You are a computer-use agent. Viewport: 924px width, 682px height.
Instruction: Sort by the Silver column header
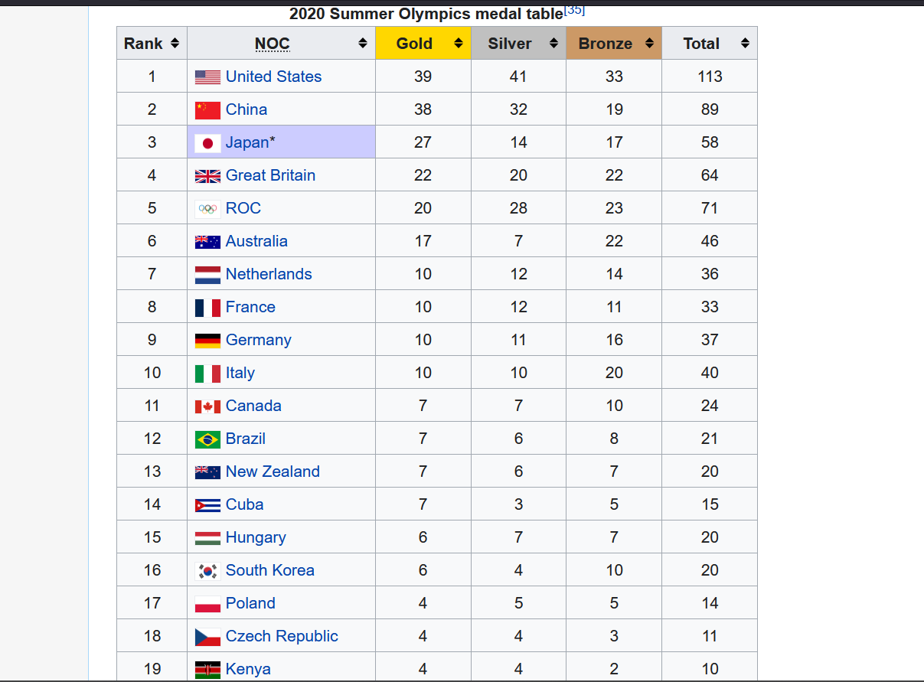[x=510, y=44]
